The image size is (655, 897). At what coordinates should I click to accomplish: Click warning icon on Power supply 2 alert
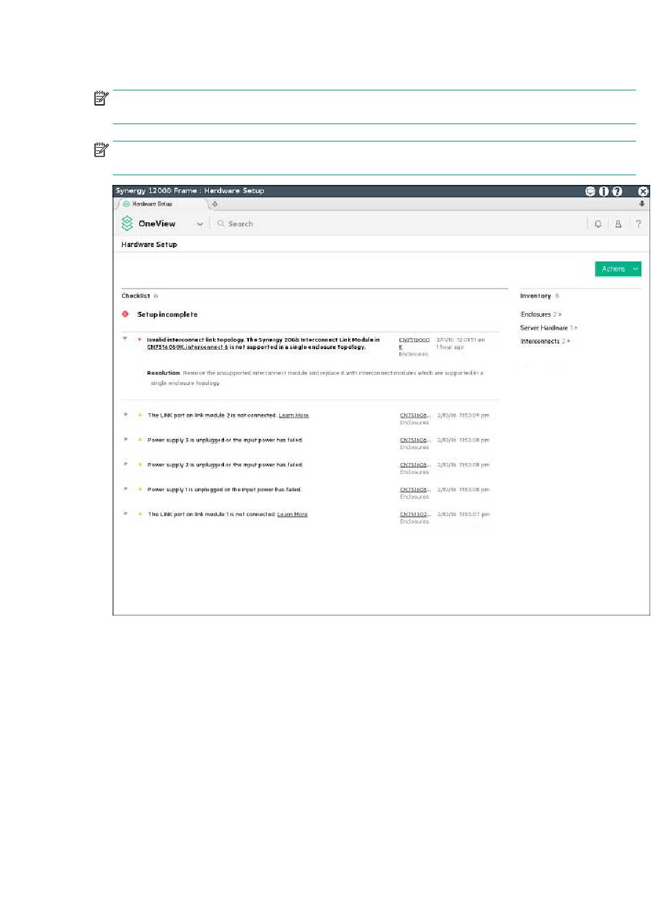(139, 465)
